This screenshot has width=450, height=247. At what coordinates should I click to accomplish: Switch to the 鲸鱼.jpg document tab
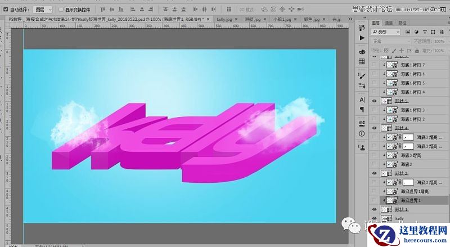point(312,19)
